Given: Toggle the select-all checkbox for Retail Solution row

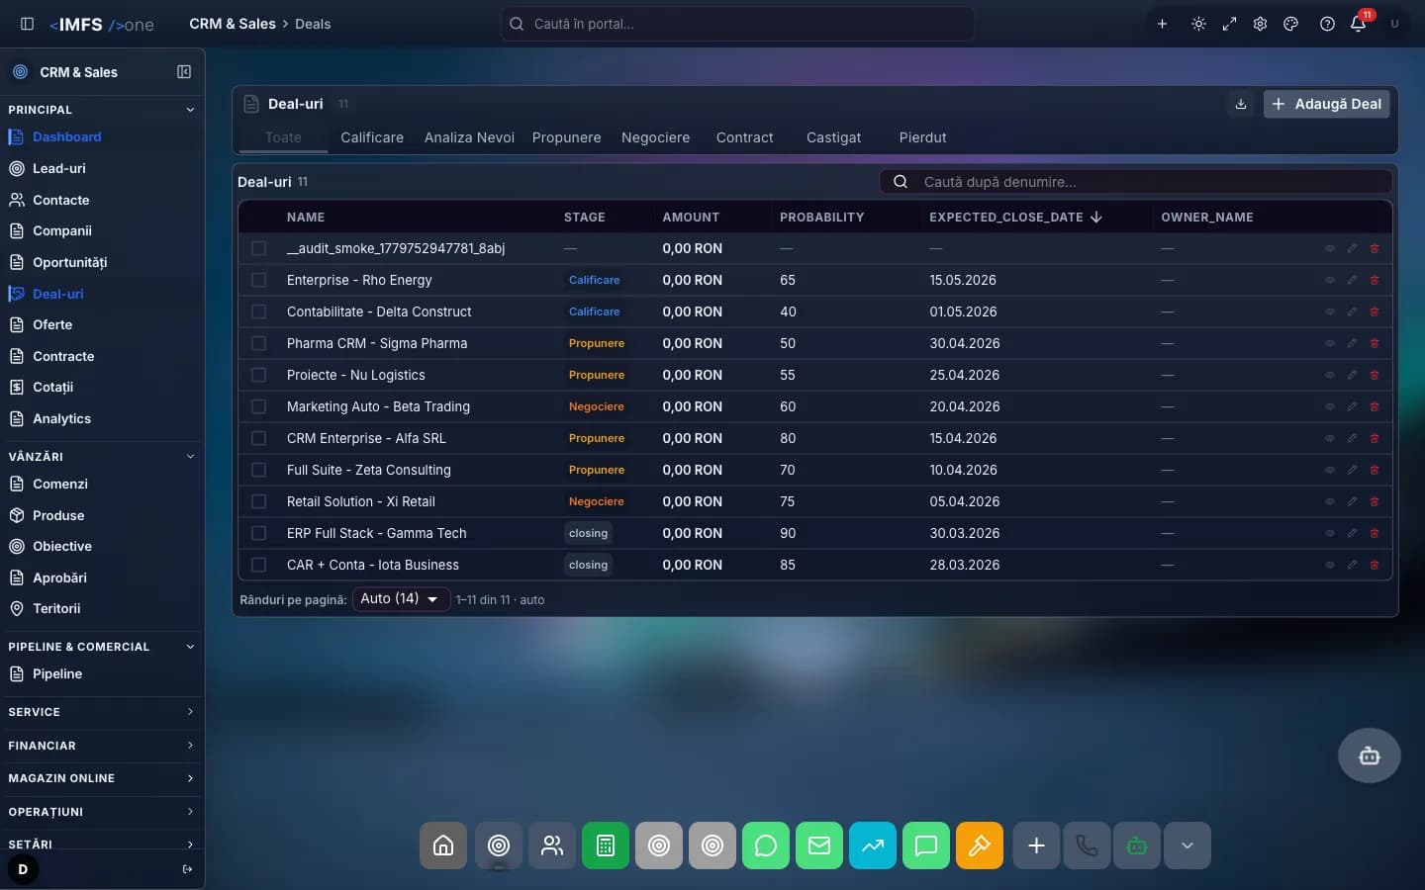Looking at the screenshot, I should (259, 501).
